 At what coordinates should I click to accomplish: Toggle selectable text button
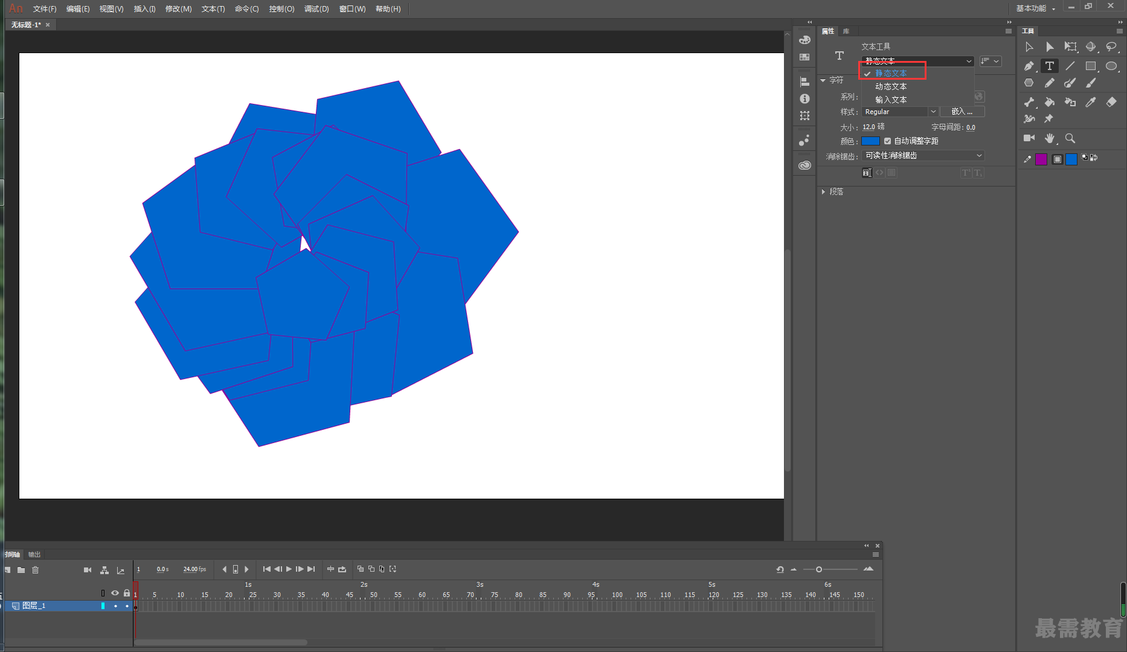(x=867, y=173)
